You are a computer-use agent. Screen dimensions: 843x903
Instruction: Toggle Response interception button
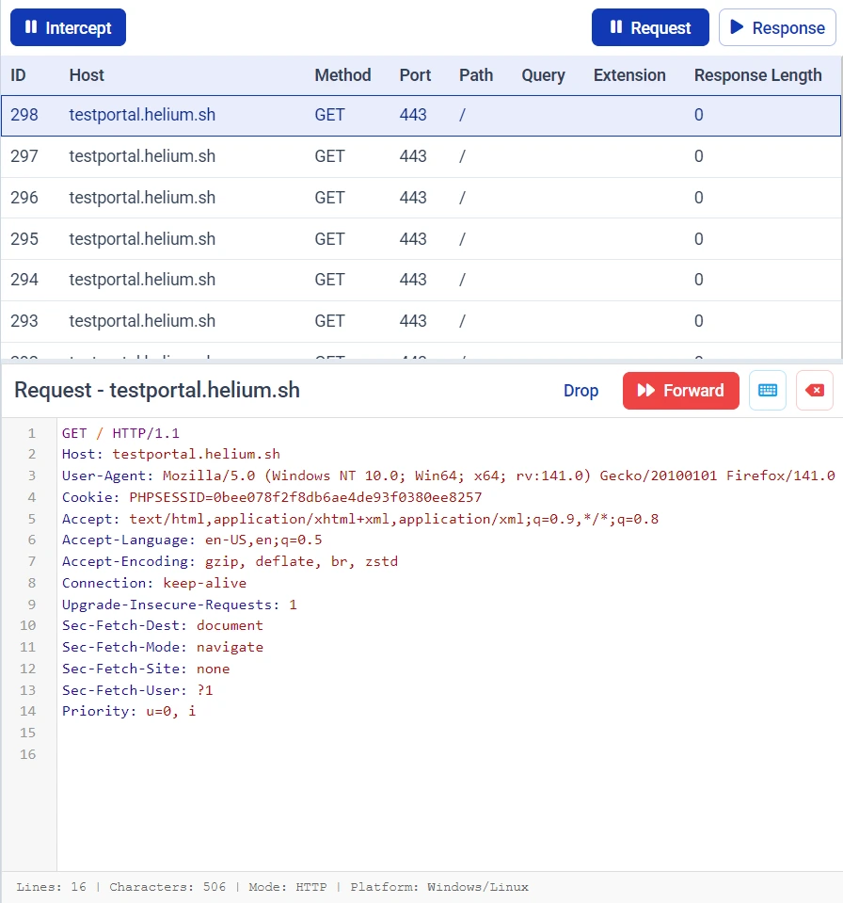[x=777, y=27]
